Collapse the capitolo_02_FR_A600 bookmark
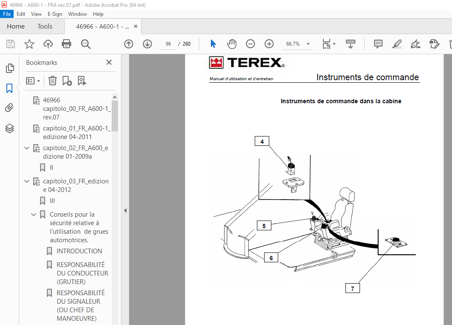 point(27,148)
